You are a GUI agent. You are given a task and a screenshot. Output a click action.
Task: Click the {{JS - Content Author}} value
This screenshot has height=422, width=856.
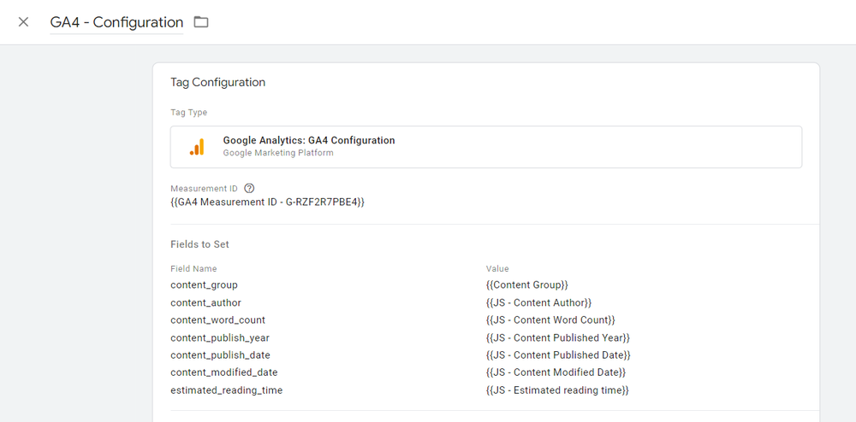point(538,302)
